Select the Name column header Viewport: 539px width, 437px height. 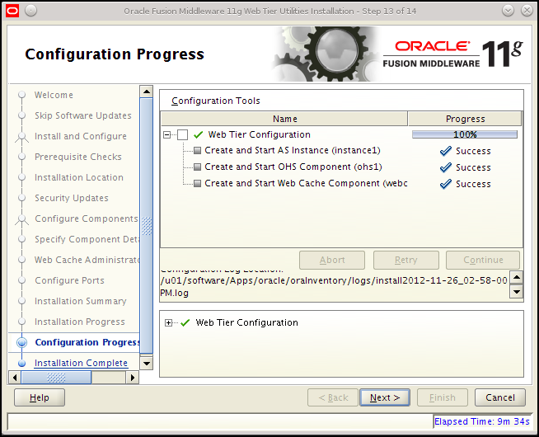click(x=284, y=119)
